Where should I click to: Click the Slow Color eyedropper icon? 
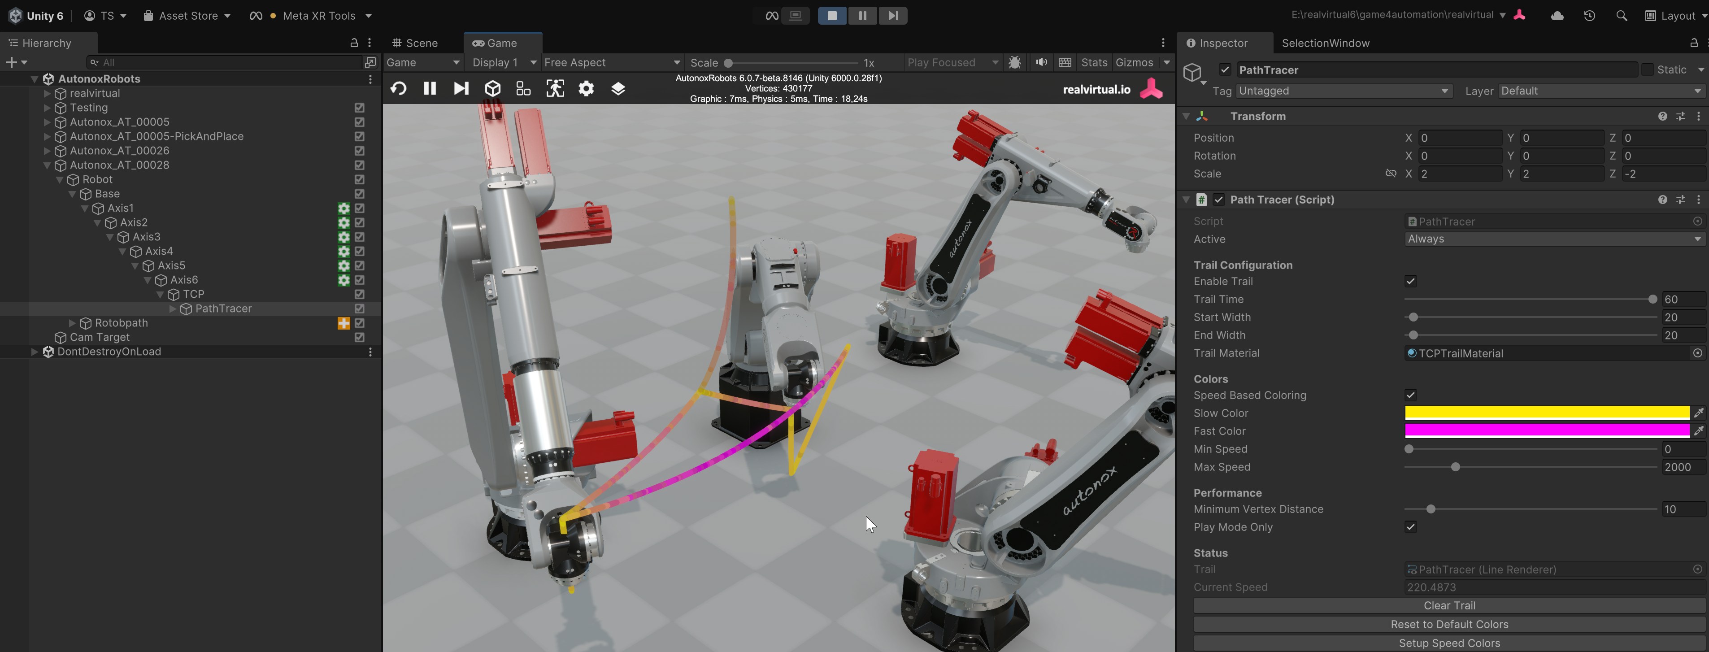(x=1698, y=413)
